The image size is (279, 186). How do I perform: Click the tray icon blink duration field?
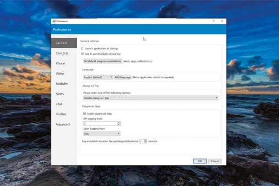142,141
